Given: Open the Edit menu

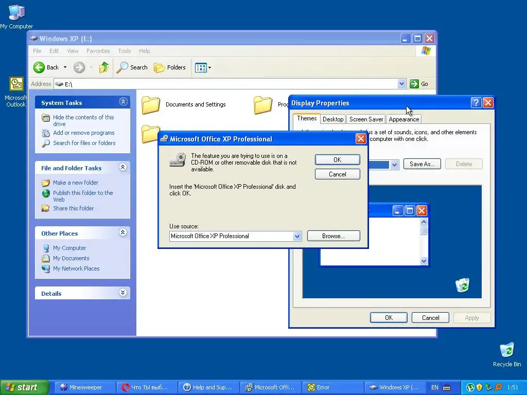Looking at the screenshot, I should 54,51.
